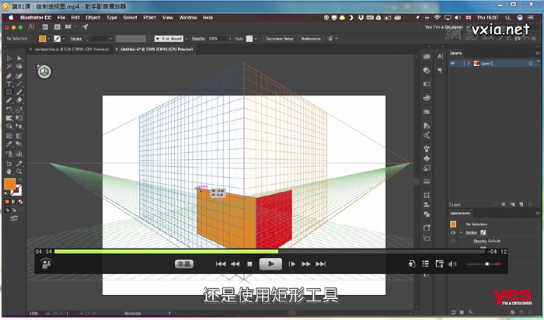Screen dimensions: 544x320
Task: Click the video Play button
Action: pyautogui.click(x=270, y=264)
